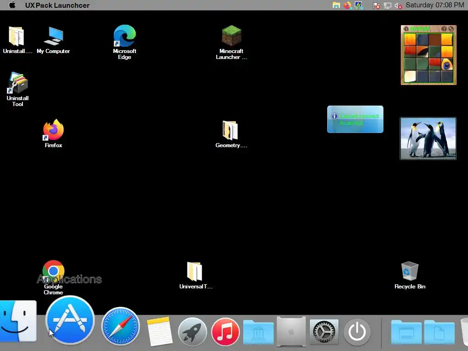Click the black beak puzzle tile
Screen dimensions: 468x351
[422, 52]
